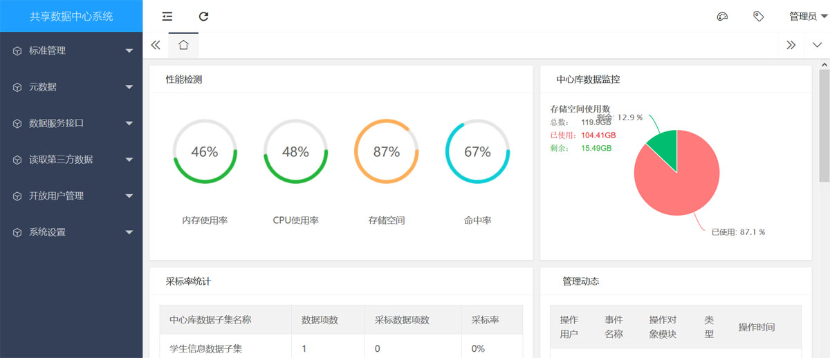Expand the 标准管理 menu arrow
Screen dimensions: 830x358
click(129, 50)
